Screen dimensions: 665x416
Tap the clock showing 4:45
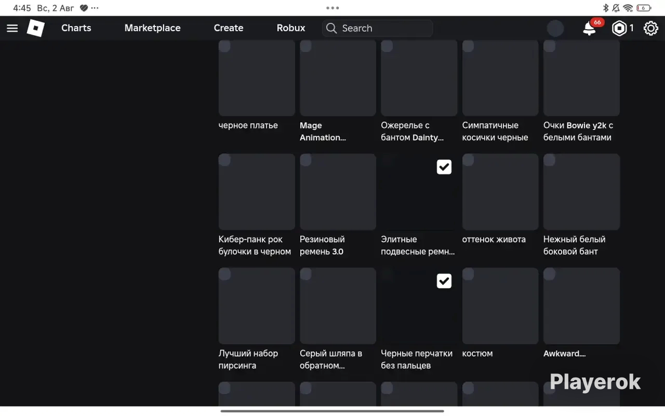point(22,8)
